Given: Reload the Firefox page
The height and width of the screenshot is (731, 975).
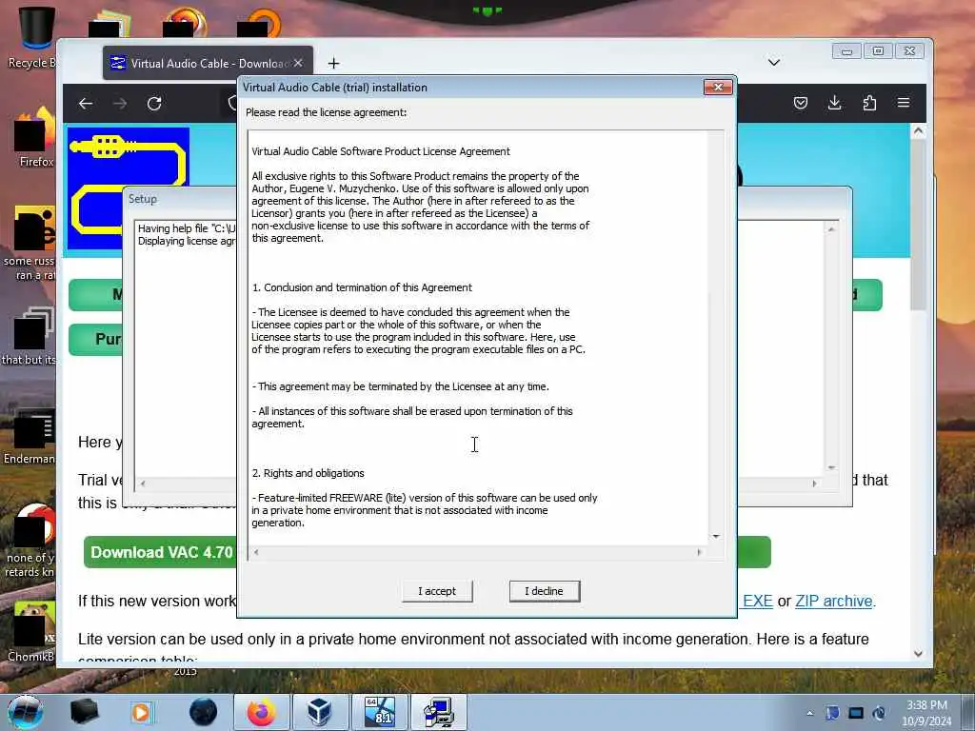Looking at the screenshot, I should pos(154,103).
